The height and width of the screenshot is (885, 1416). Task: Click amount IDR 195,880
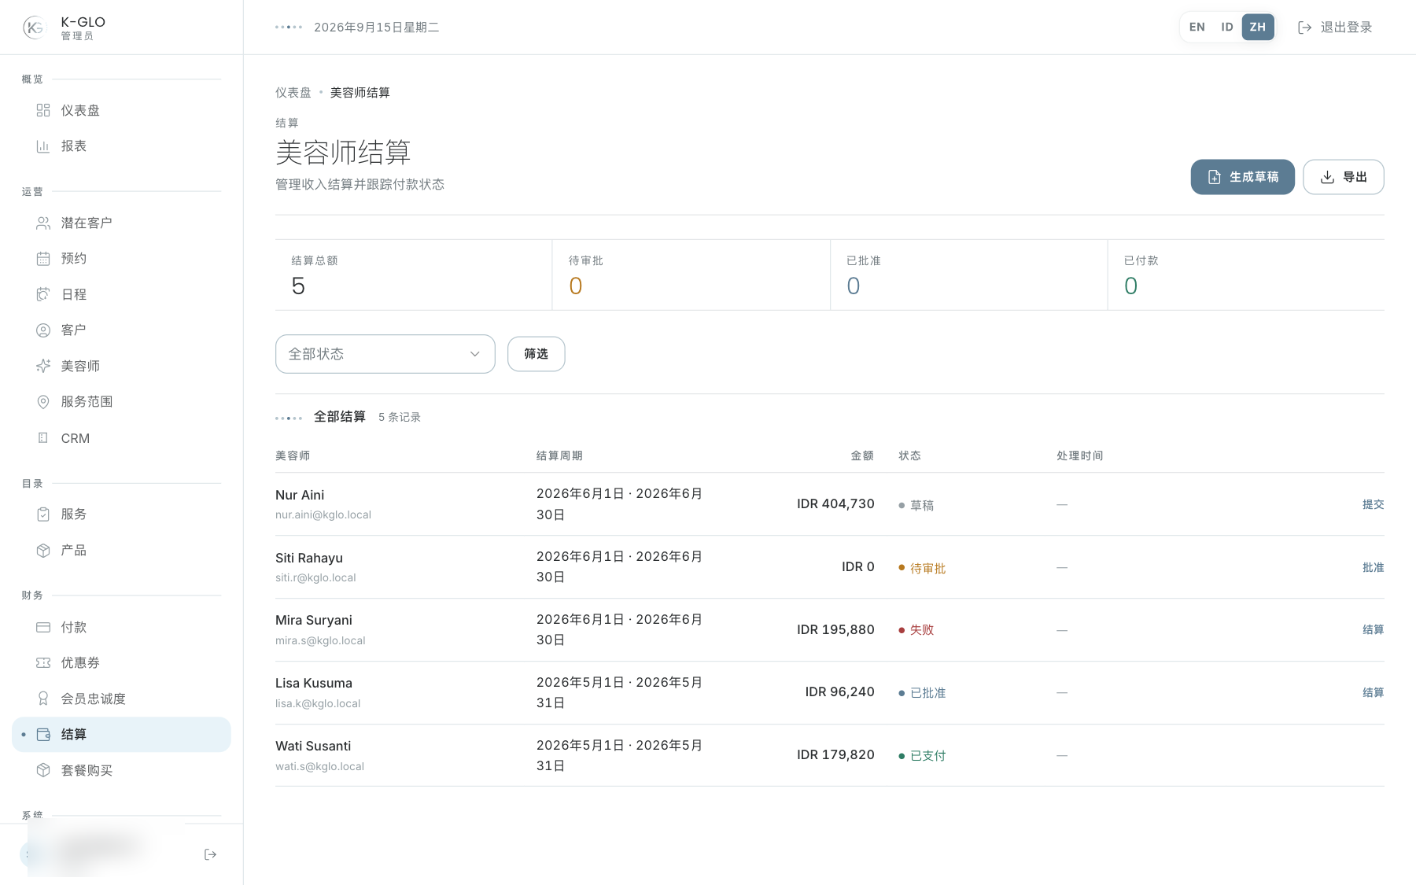pos(835,629)
